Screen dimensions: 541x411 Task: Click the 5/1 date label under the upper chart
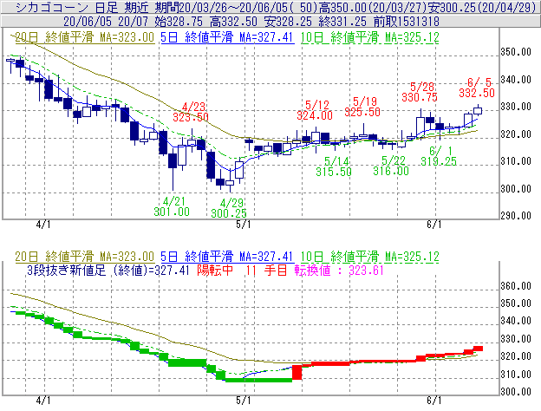(244, 225)
